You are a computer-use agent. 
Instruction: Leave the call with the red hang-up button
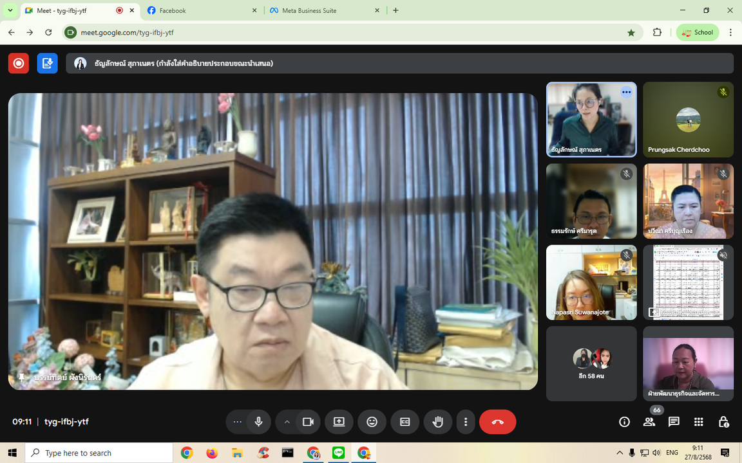pyautogui.click(x=497, y=422)
